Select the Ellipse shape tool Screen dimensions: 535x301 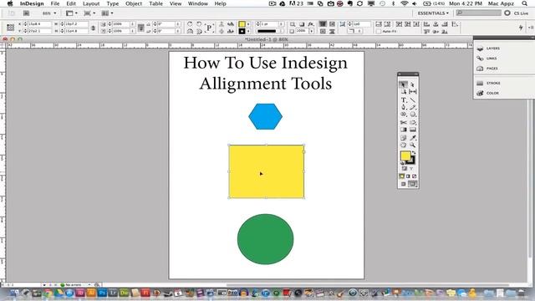click(x=412, y=115)
